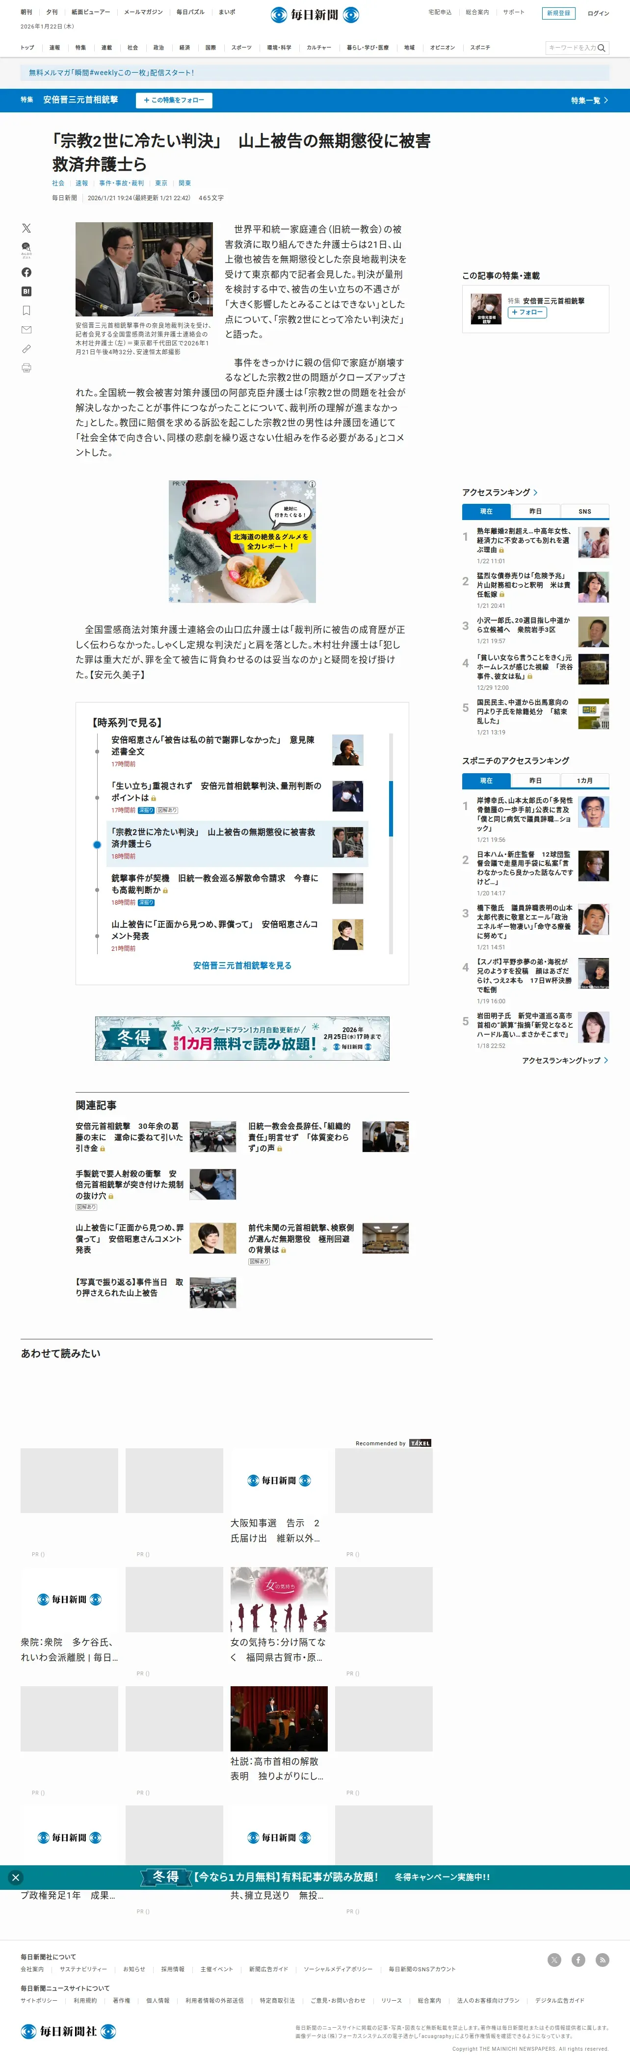Open 紙面ビューアー in top menu
630x2064 pixels.
click(x=91, y=12)
